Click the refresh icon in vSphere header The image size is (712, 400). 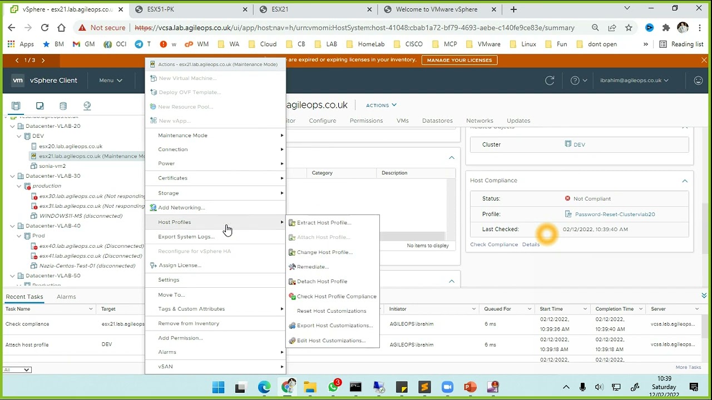tap(550, 81)
